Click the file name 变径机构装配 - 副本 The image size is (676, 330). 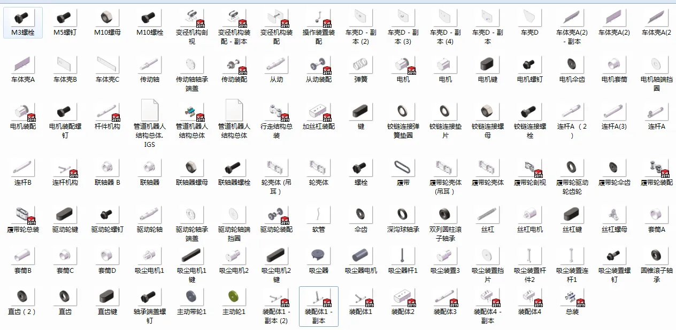coord(234,37)
